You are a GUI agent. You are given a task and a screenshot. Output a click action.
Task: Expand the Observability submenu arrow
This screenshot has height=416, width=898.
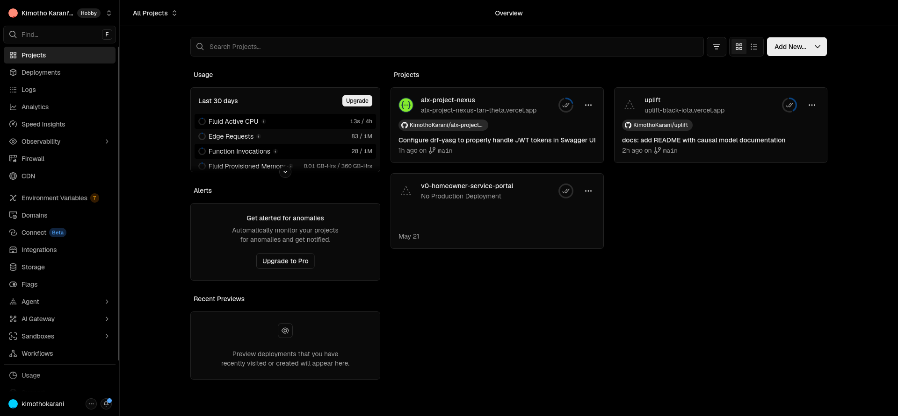[107, 141]
